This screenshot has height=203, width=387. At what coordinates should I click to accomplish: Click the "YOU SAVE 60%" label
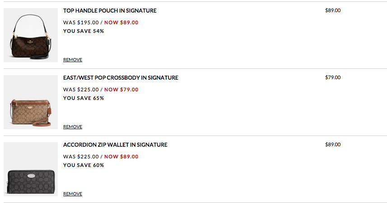pyautogui.click(x=84, y=165)
